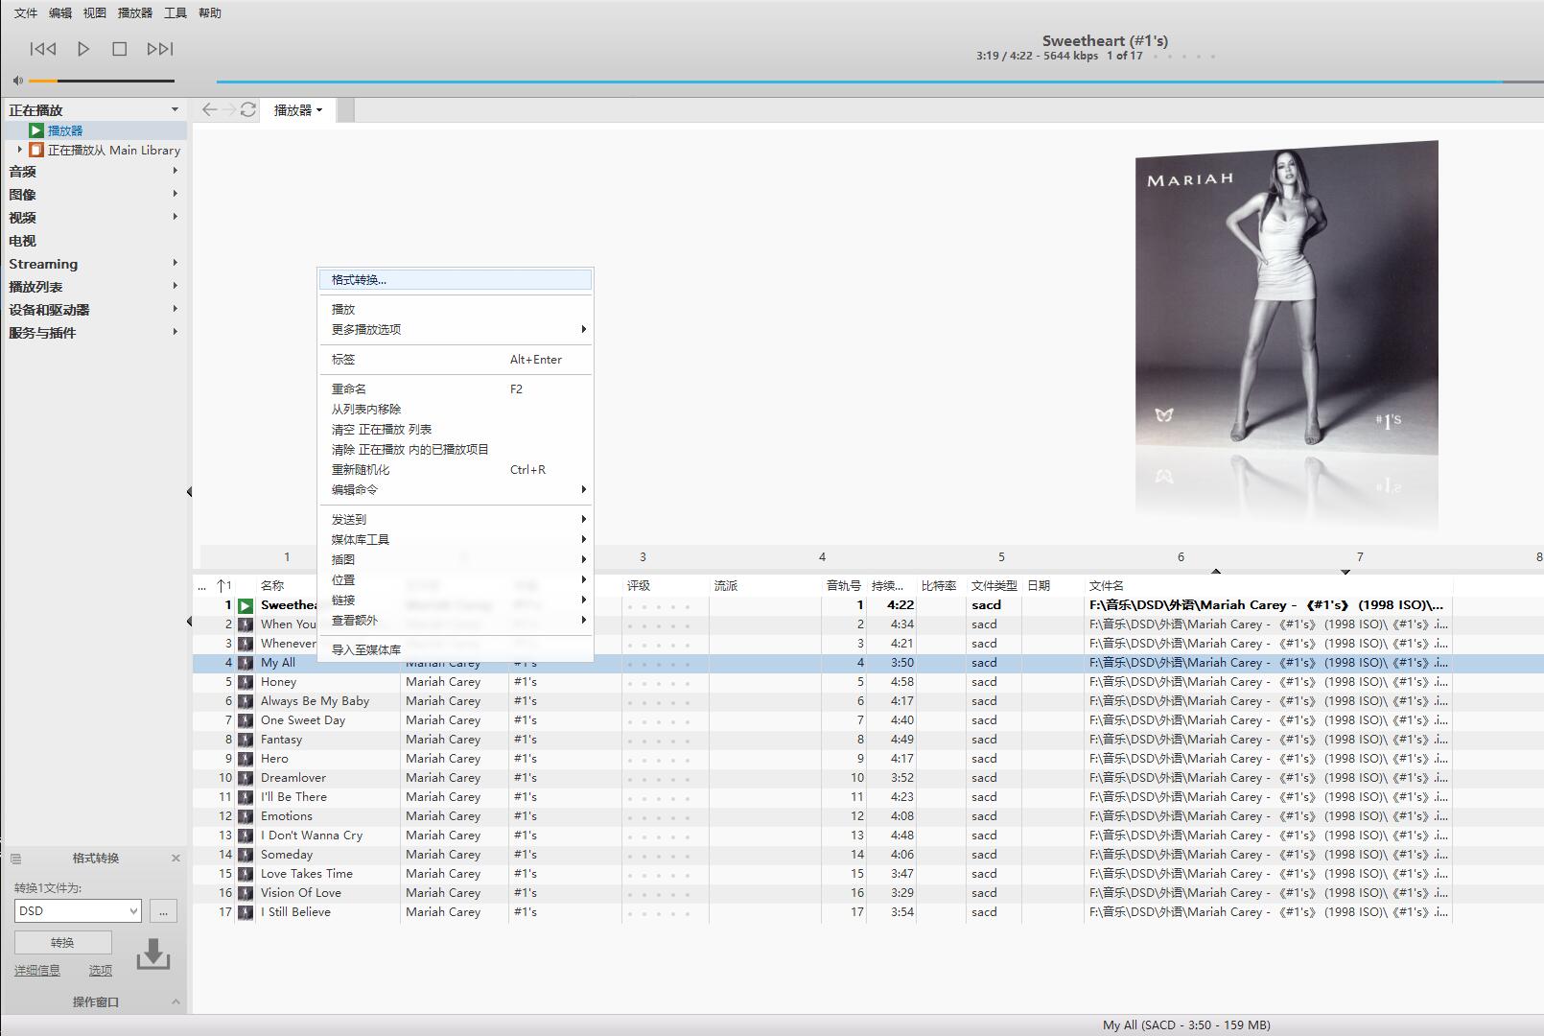Stop playback with the square button
The height and width of the screenshot is (1036, 1544).
point(119,49)
